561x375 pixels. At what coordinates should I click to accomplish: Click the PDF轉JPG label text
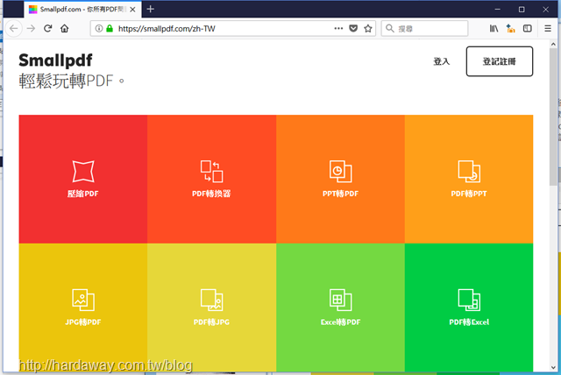211,322
